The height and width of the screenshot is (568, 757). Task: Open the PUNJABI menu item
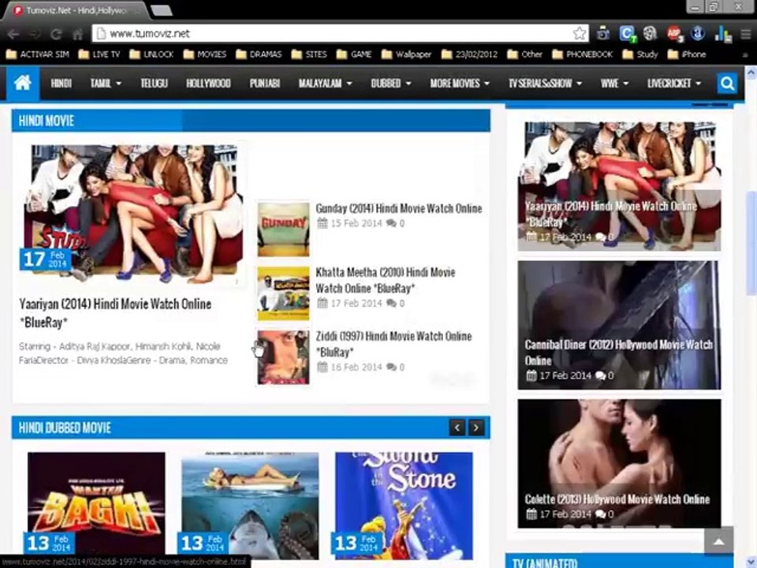[x=265, y=84]
